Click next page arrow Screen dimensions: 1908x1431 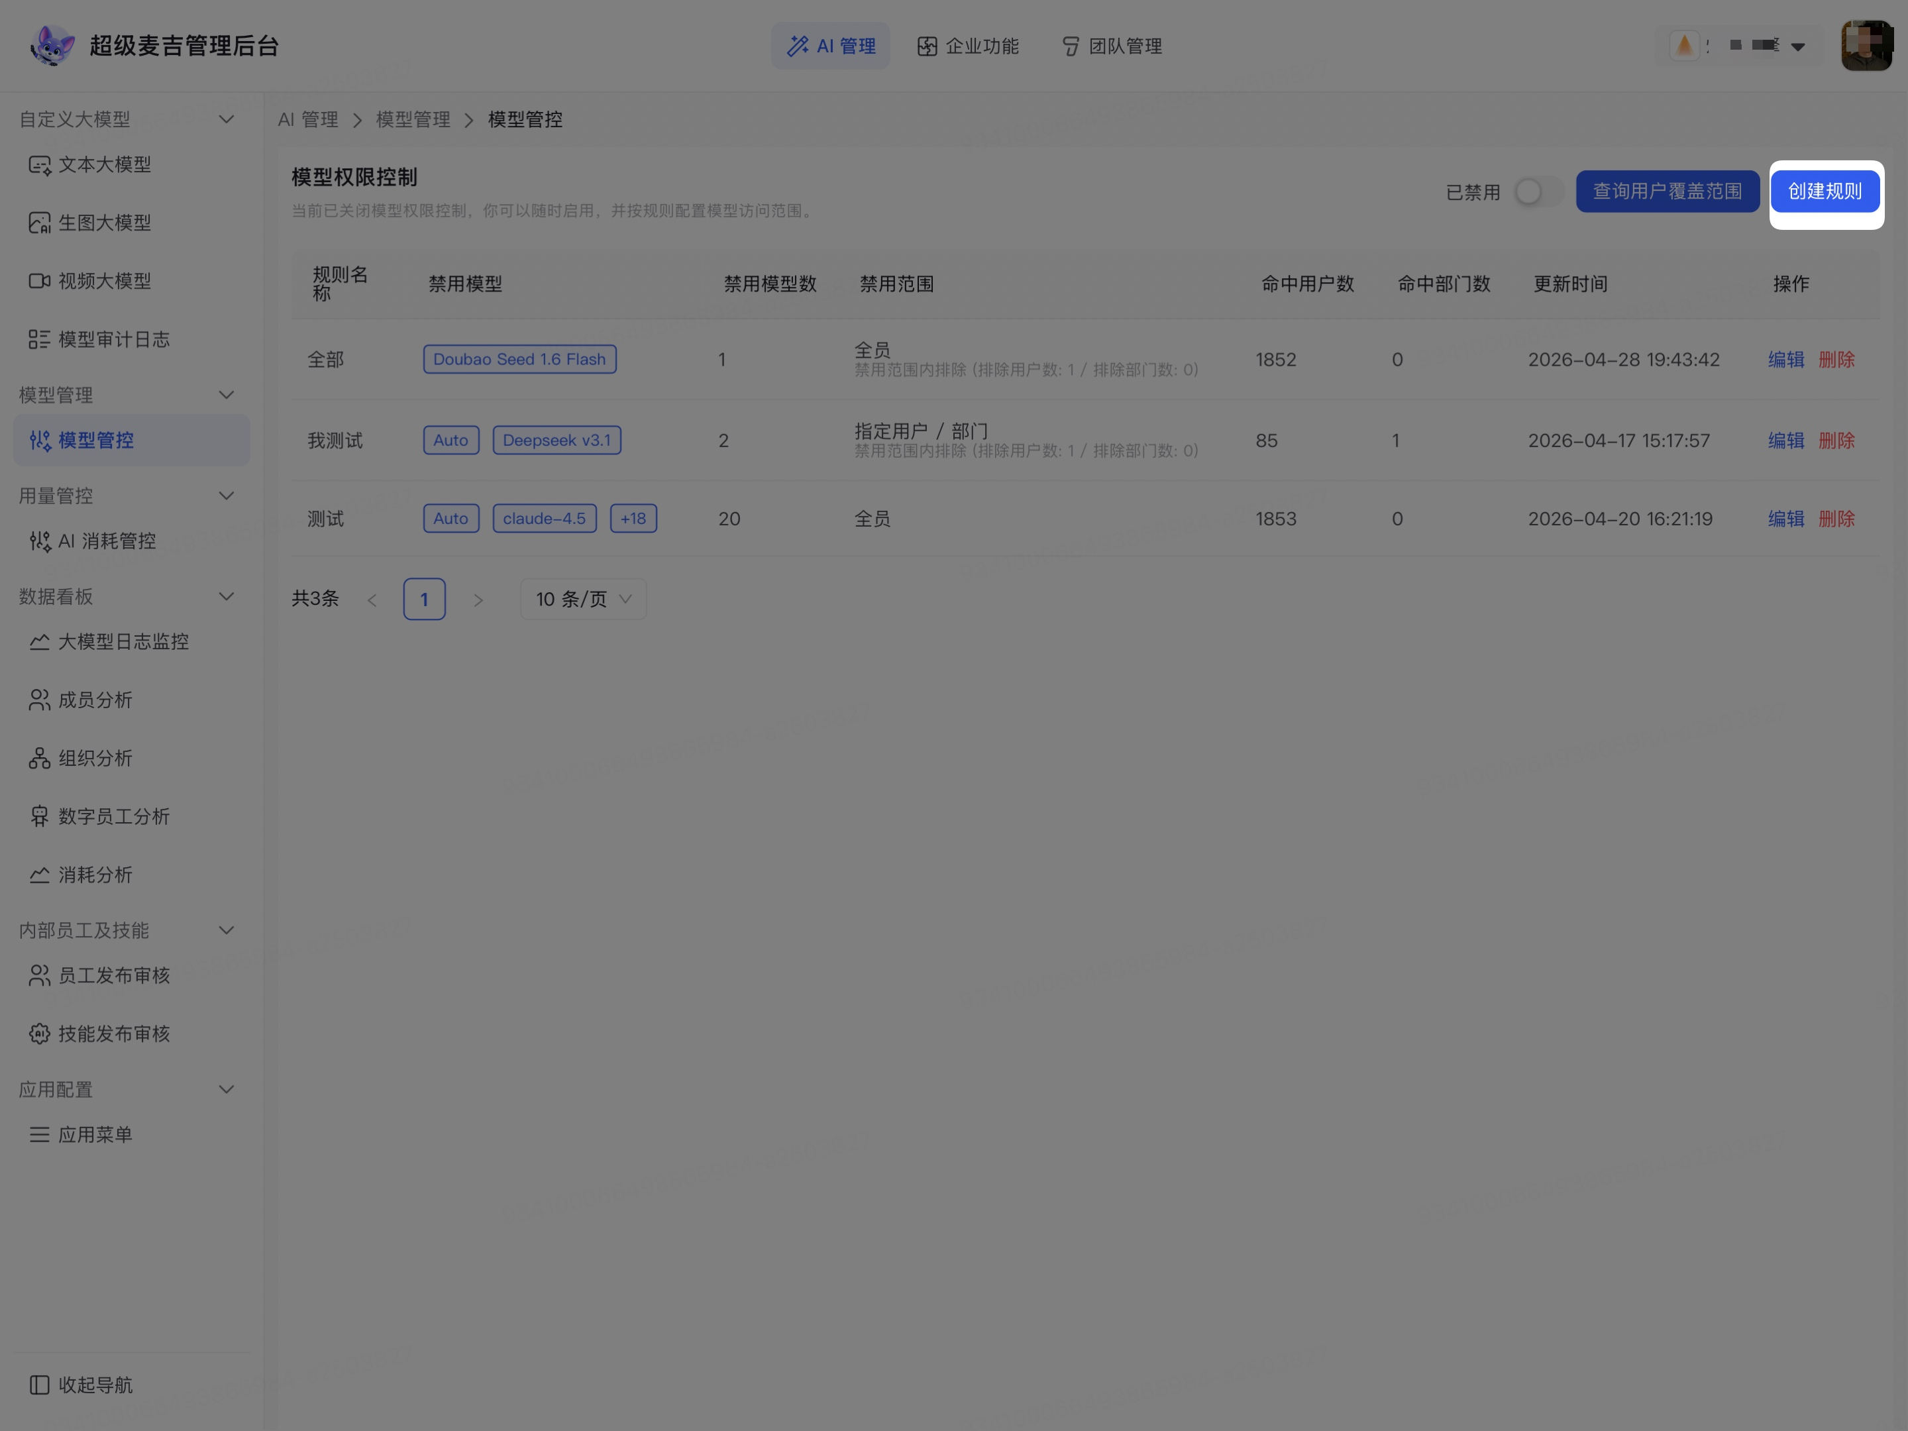tap(478, 600)
